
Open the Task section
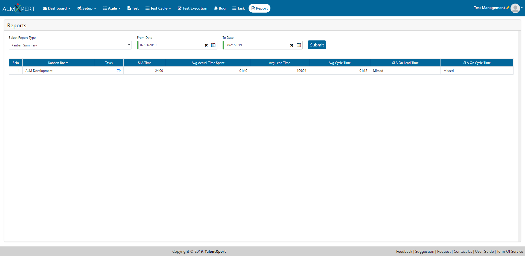tap(238, 8)
